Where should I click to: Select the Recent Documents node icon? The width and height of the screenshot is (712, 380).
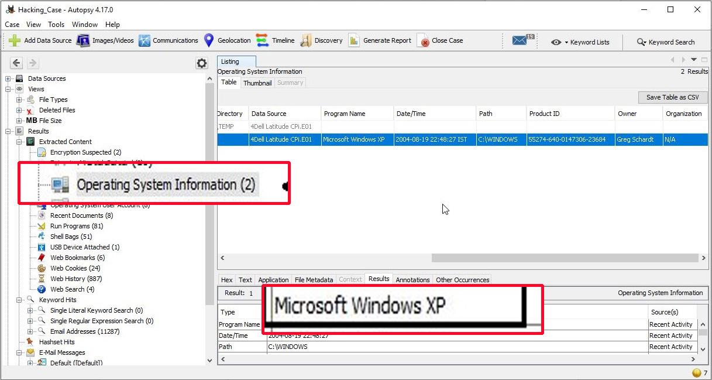click(x=42, y=215)
